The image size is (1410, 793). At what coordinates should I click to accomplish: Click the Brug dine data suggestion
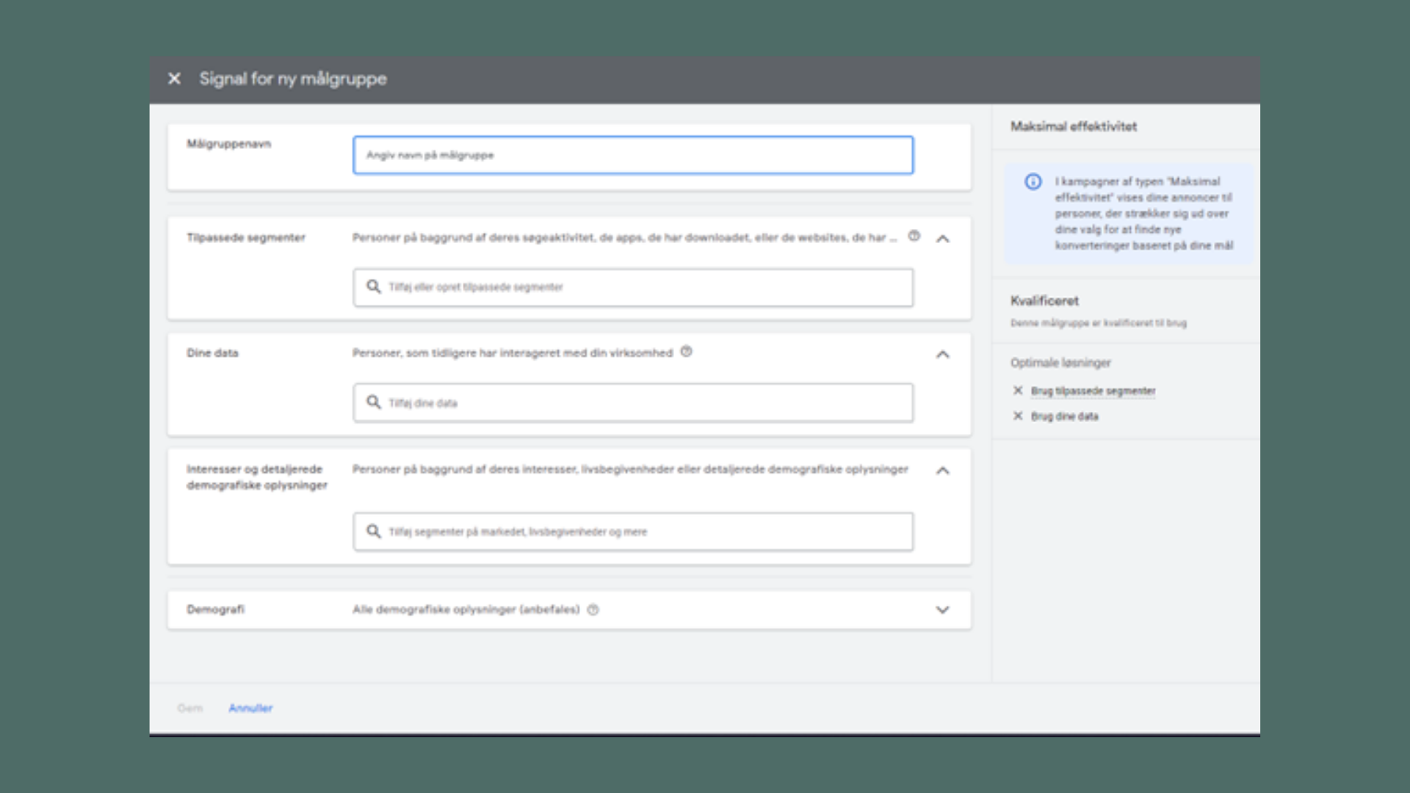(1065, 416)
